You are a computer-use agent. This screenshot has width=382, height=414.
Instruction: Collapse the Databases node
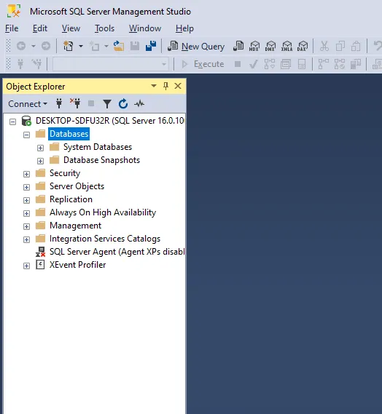[26, 135]
